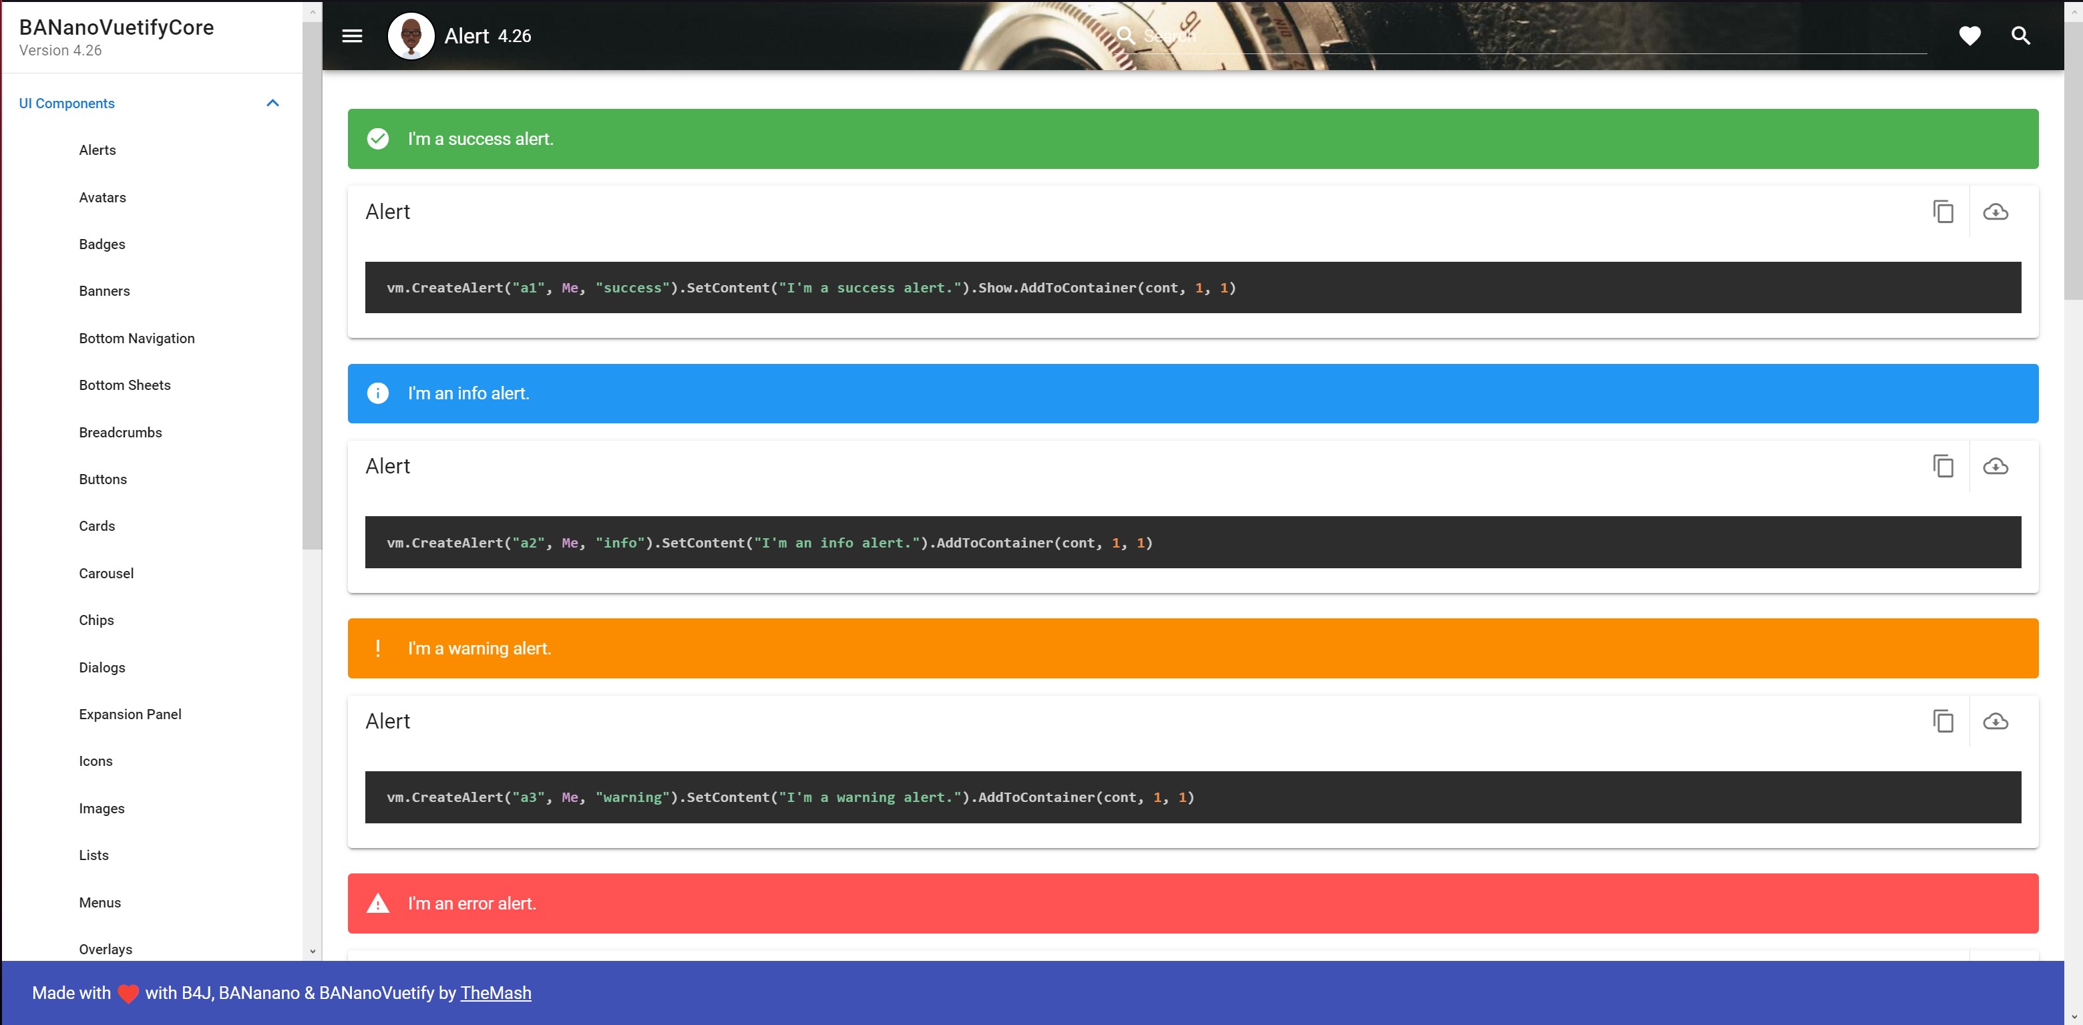Collapse the UI Components group

tap(272, 104)
